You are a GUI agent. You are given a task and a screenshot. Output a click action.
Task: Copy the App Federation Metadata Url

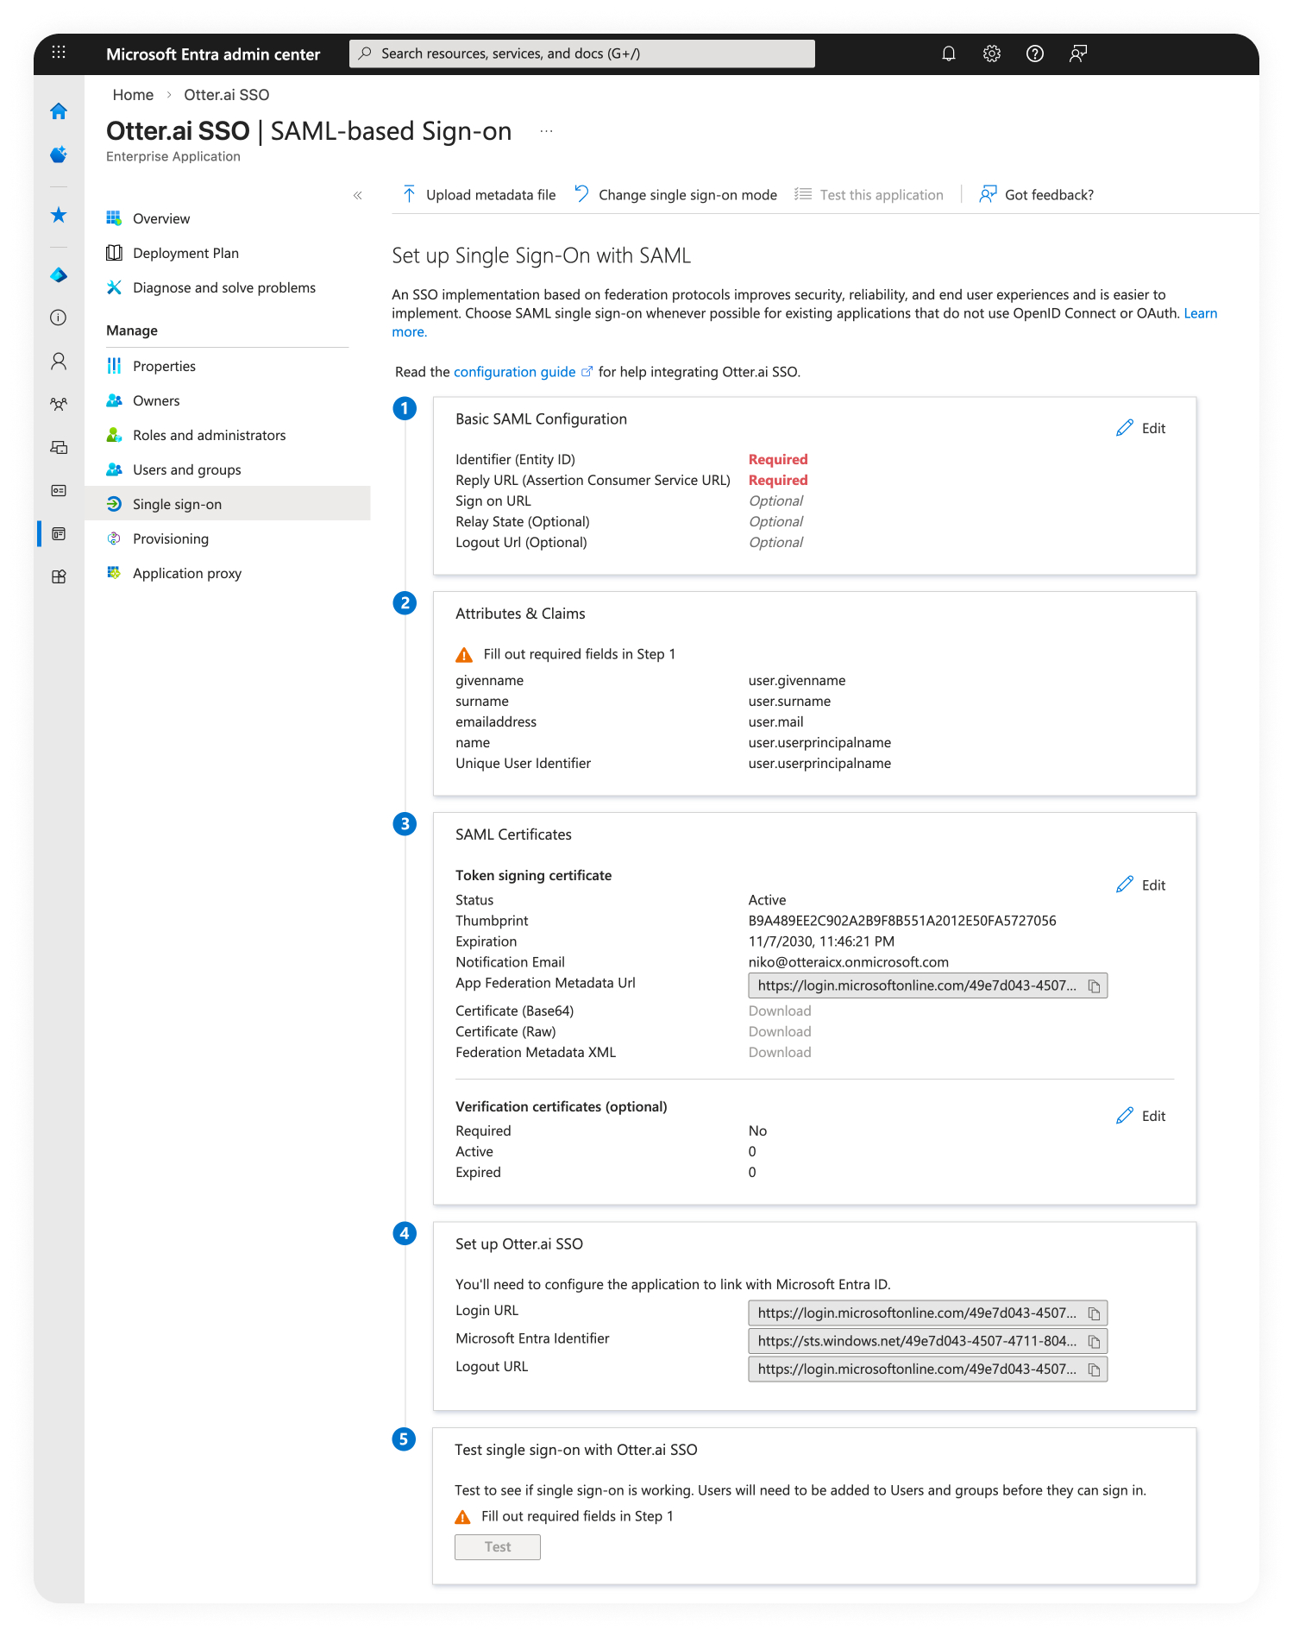1094,985
